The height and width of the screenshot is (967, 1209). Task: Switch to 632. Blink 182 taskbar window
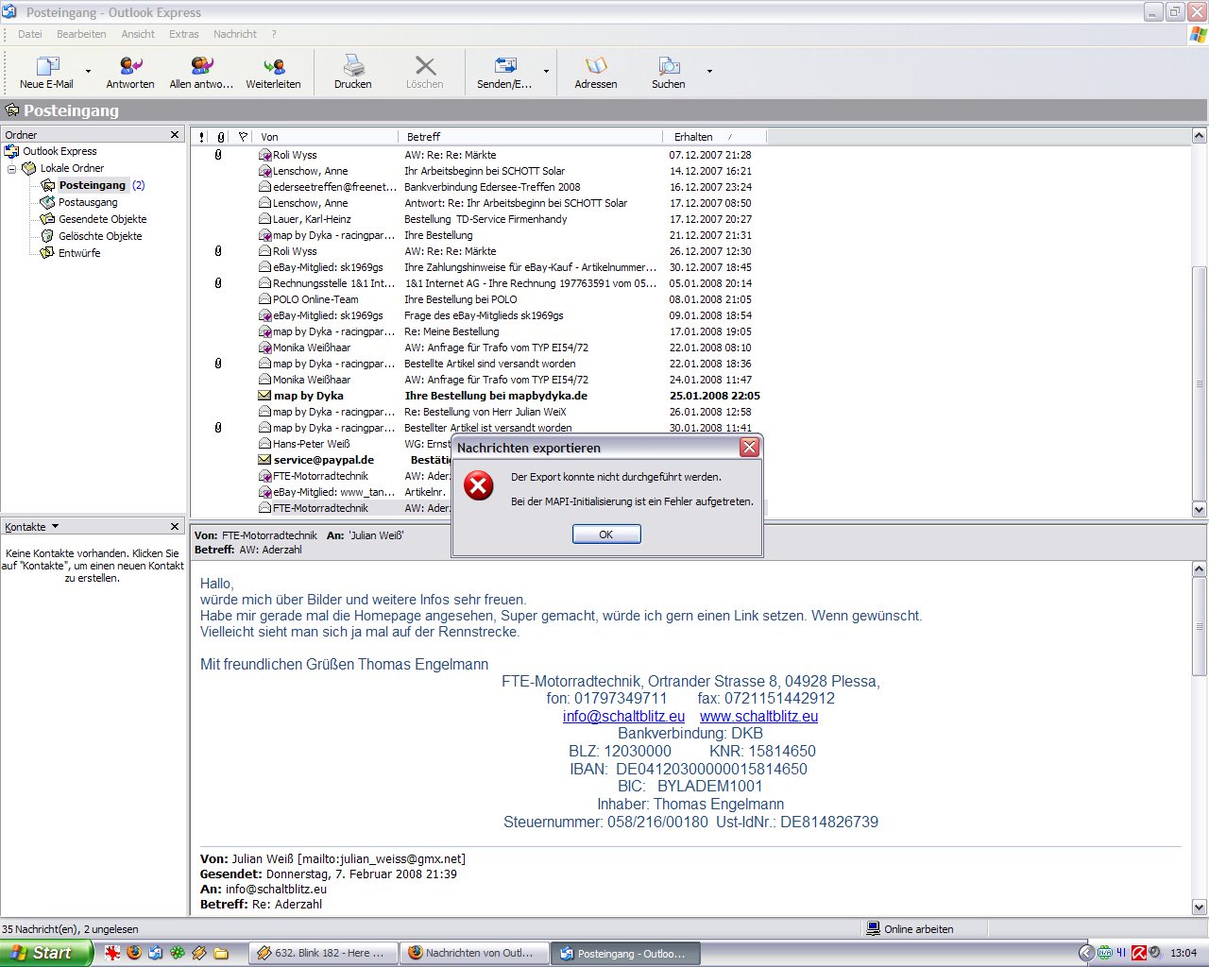322,953
